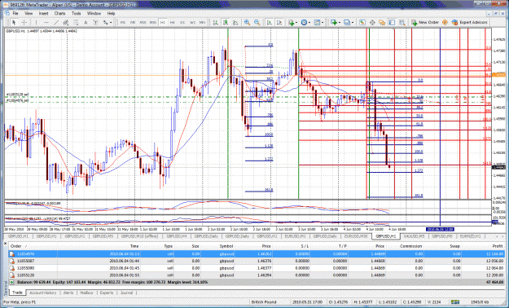This screenshot has height=308, width=509.
Task: Switch to XAUUSD,M5 chart tab
Action: [415, 236]
